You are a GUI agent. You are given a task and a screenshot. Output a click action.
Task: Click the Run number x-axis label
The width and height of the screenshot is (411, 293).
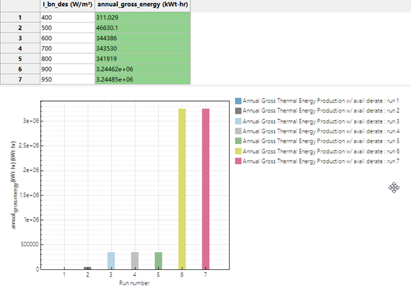tap(134, 284)
